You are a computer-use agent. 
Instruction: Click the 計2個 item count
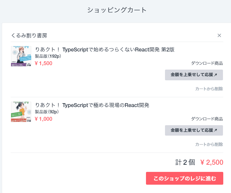point(185,162)
